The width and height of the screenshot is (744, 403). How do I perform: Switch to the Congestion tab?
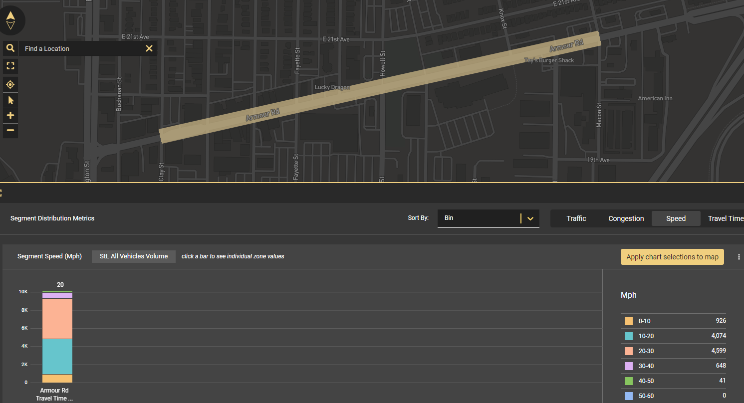pos(626,218)
